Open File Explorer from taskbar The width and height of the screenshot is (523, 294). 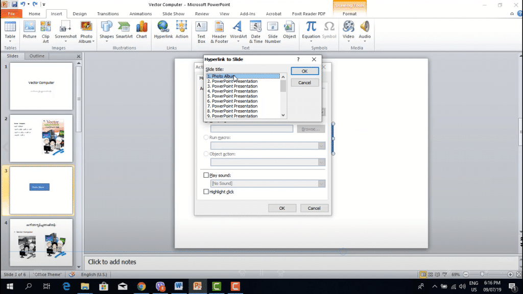tap(85, 286)
